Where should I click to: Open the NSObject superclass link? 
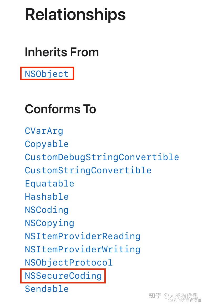point(47,74)
